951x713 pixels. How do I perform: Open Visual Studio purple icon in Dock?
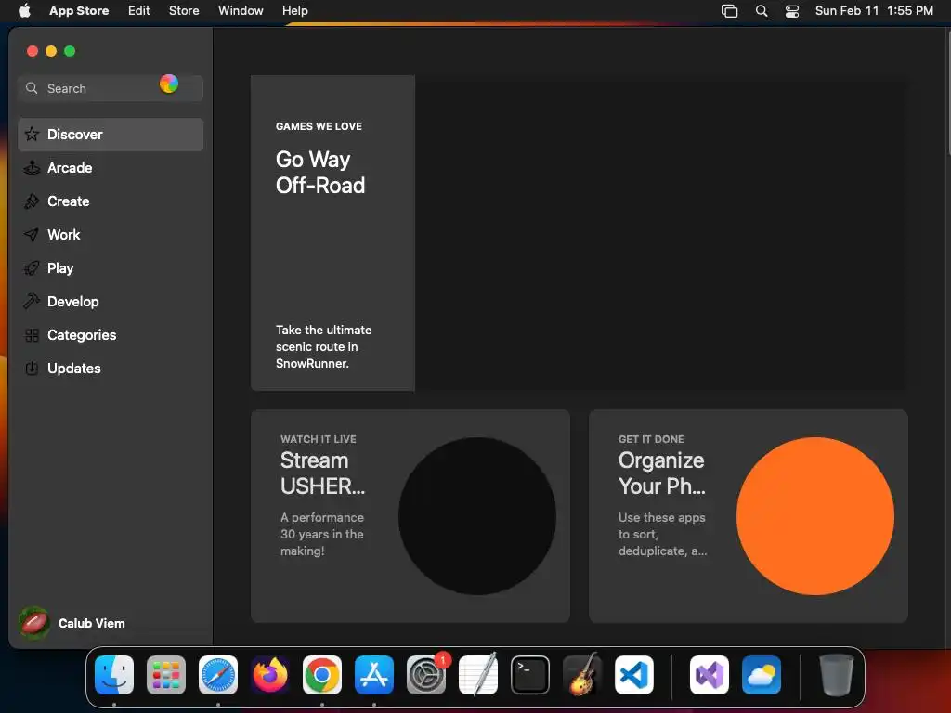click(709, 675)
